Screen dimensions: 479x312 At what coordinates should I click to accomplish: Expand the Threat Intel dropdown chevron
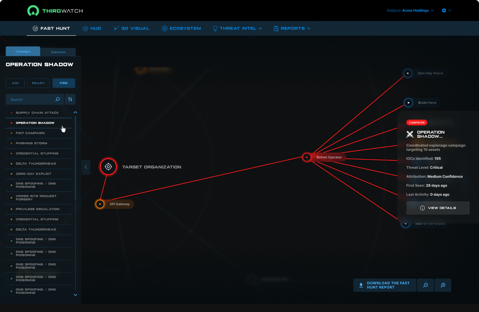point(260,28)
